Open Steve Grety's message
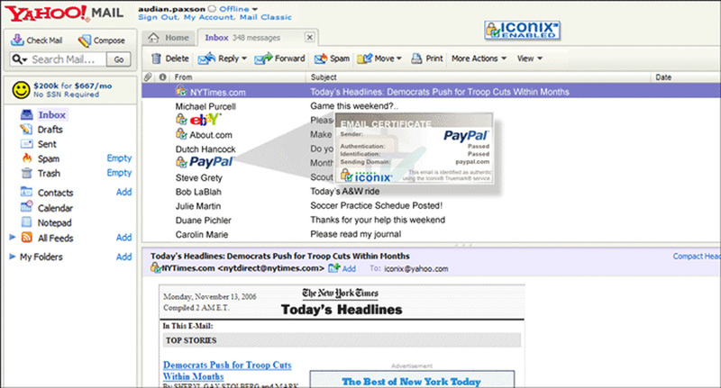Image resolution: width=721 pixels, height=388 pixels. coord(198,177)
